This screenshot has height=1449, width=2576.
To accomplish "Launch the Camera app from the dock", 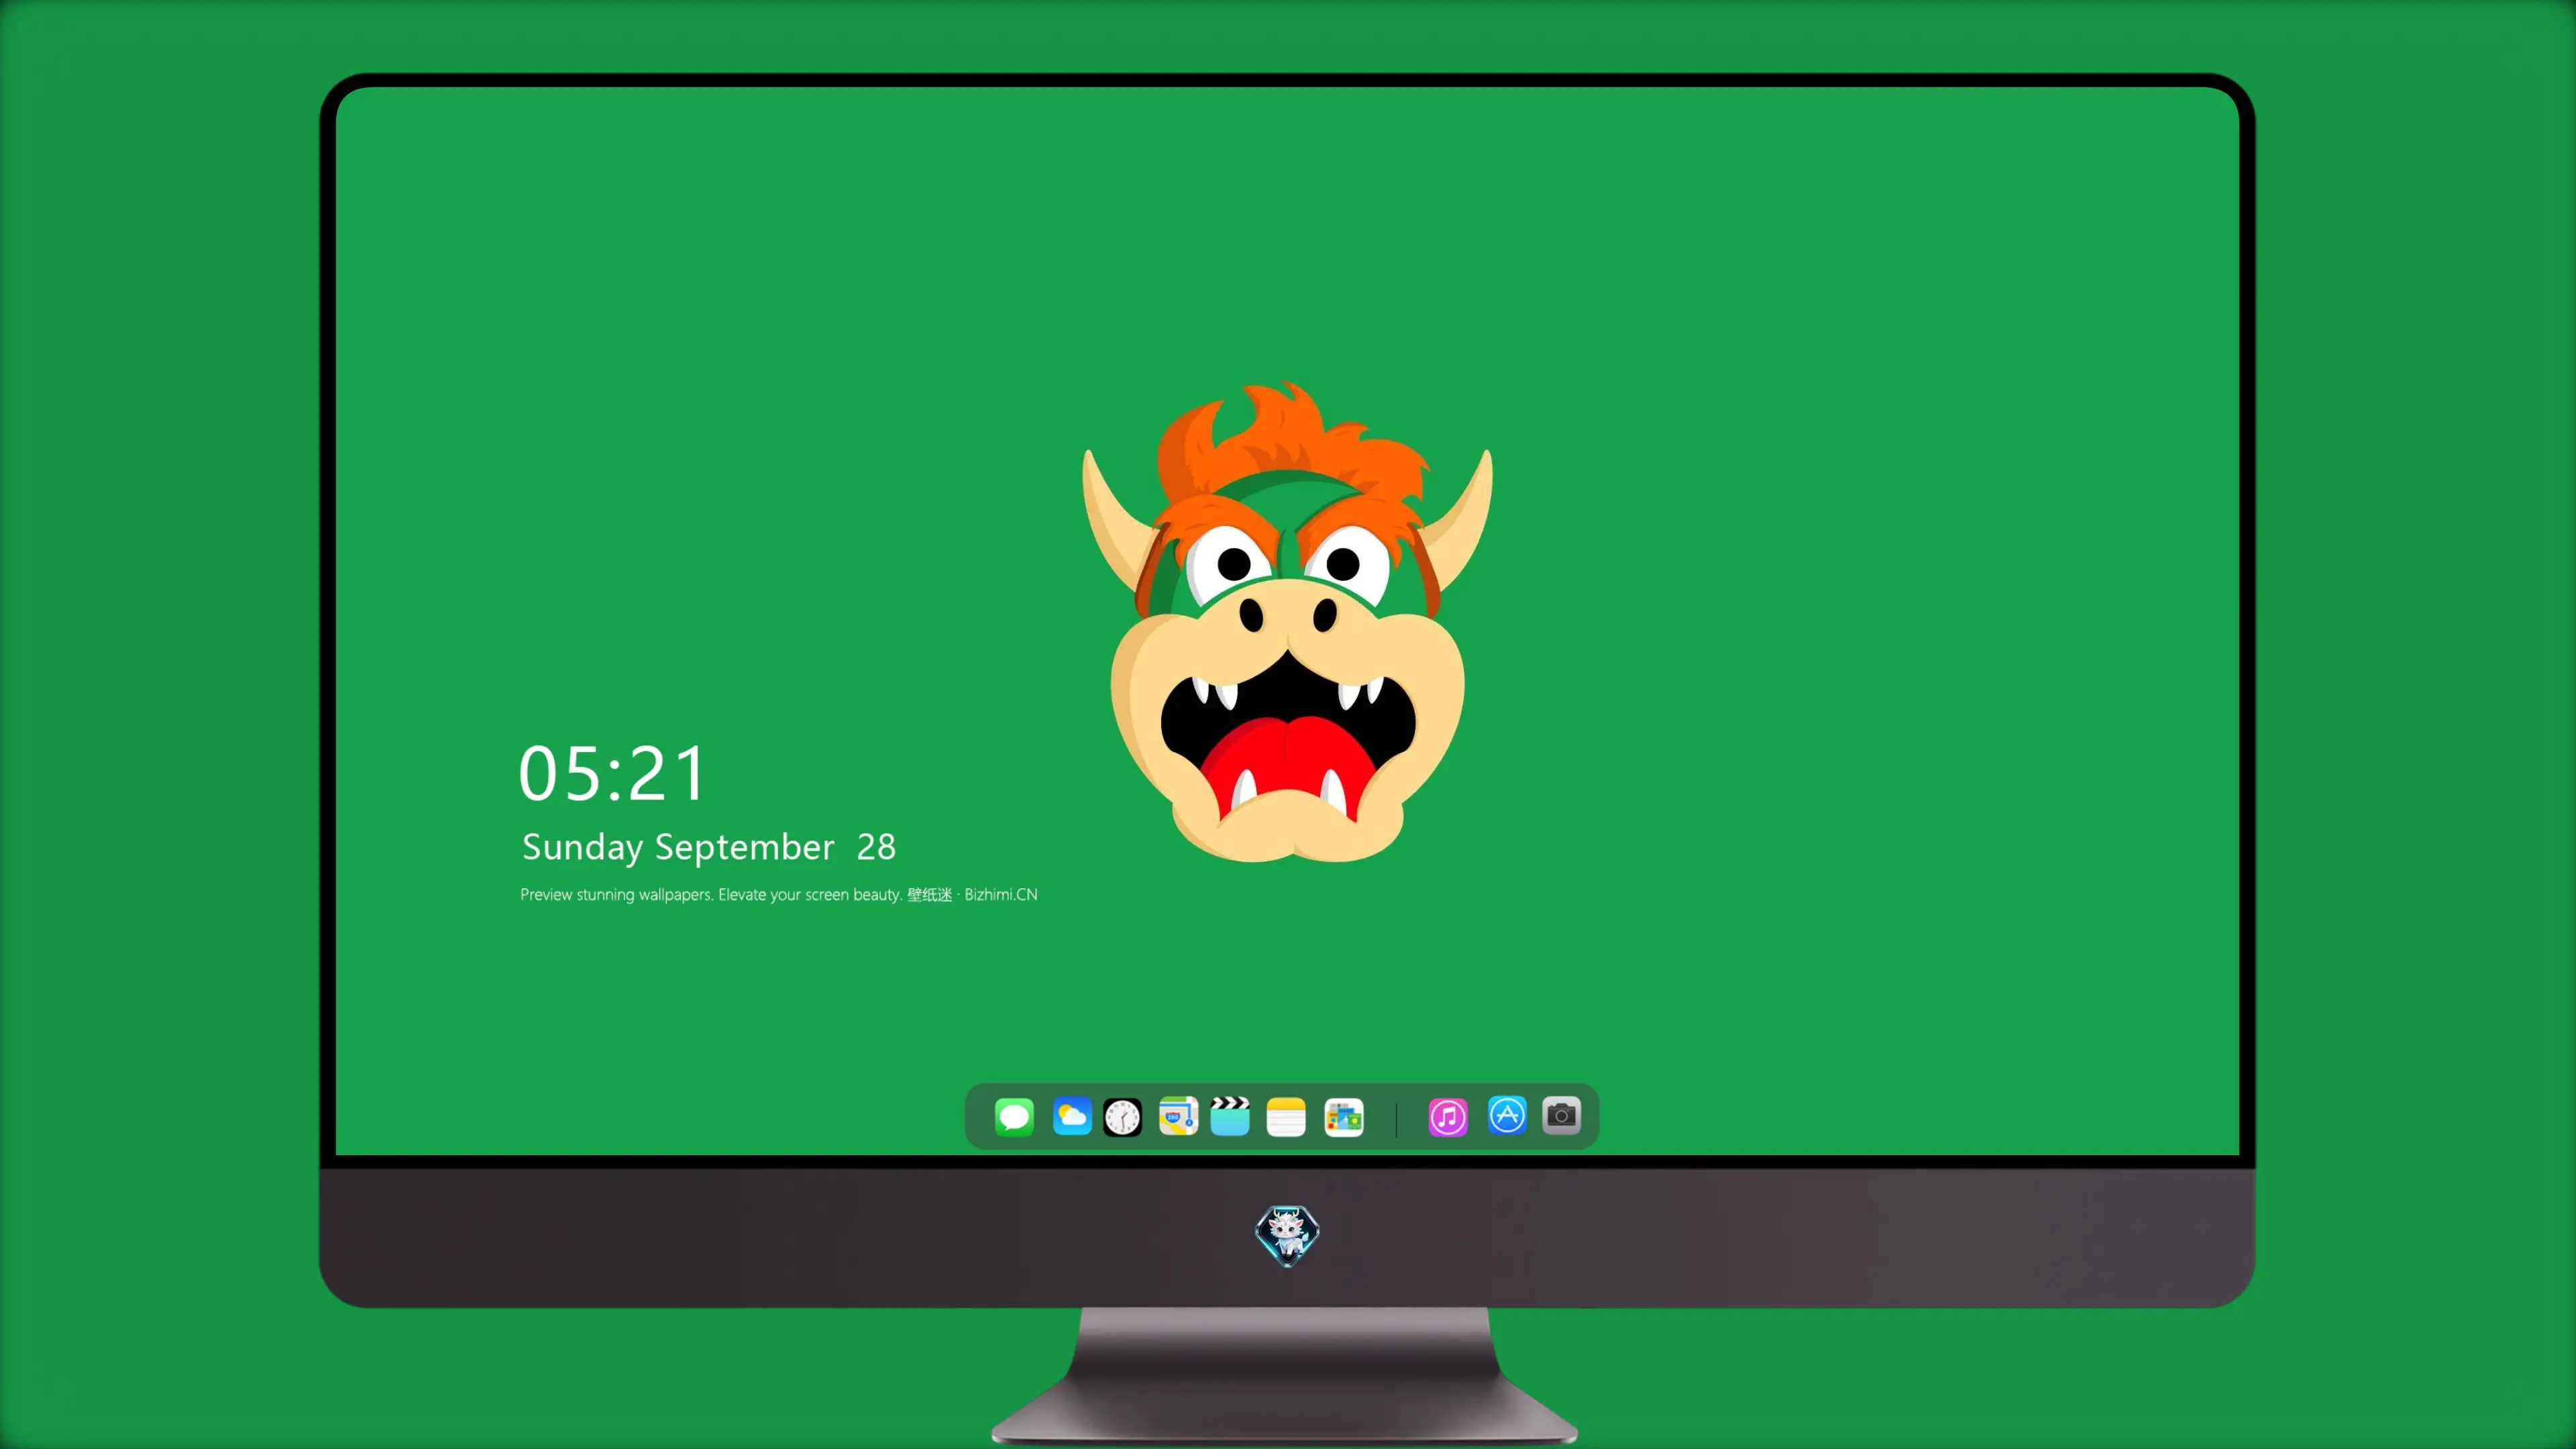I will (x=1561, y=1116).
